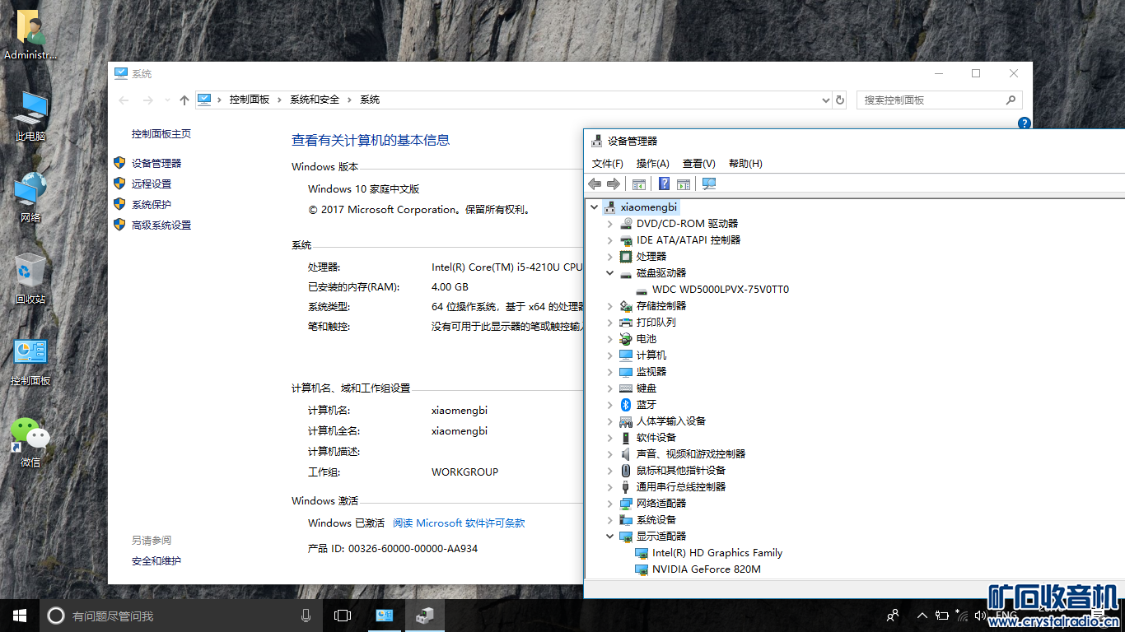Open the 网络 desktop icon

[x=30, y=197]
